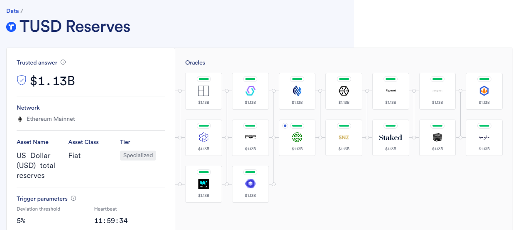The height and width of the screenshot is (230, 513).
Task: Select the SyncNode oracle card
Action: [484, 138]
